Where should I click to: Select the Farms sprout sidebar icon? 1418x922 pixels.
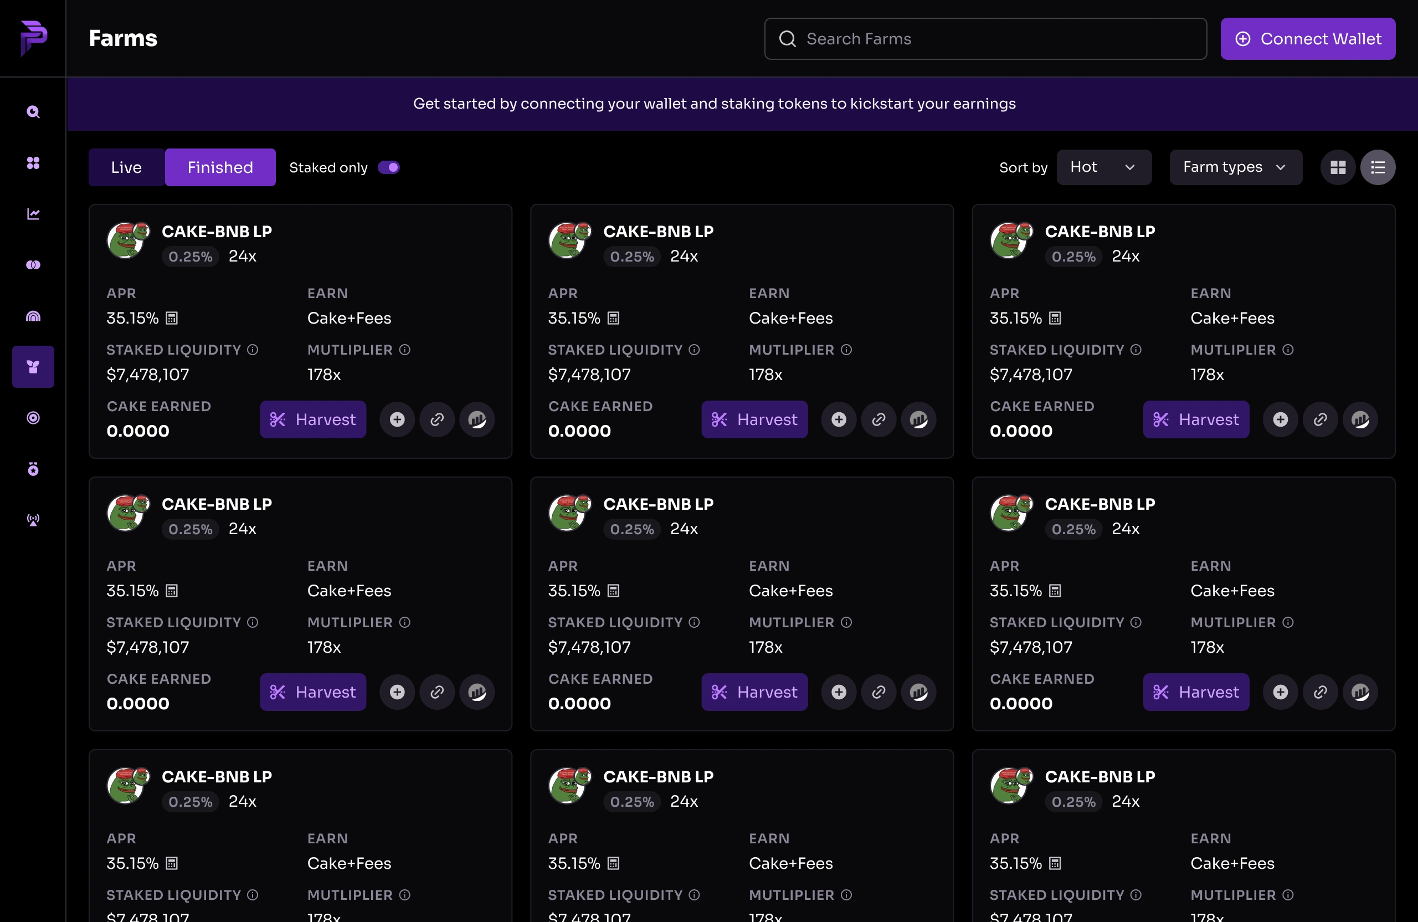pos(33,367)
